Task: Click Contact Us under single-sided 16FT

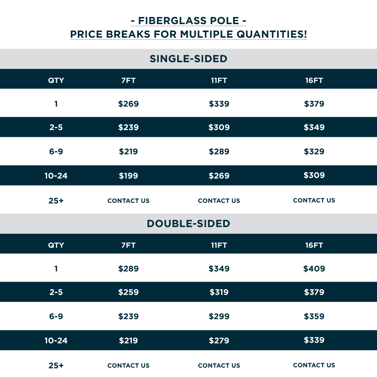Action: coord(314,201)
